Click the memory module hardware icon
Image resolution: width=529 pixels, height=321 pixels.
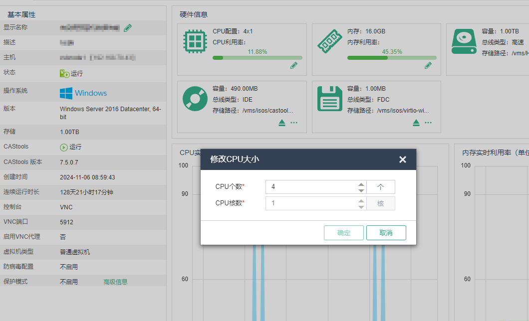pyautogui.click(x=329, y=41)
